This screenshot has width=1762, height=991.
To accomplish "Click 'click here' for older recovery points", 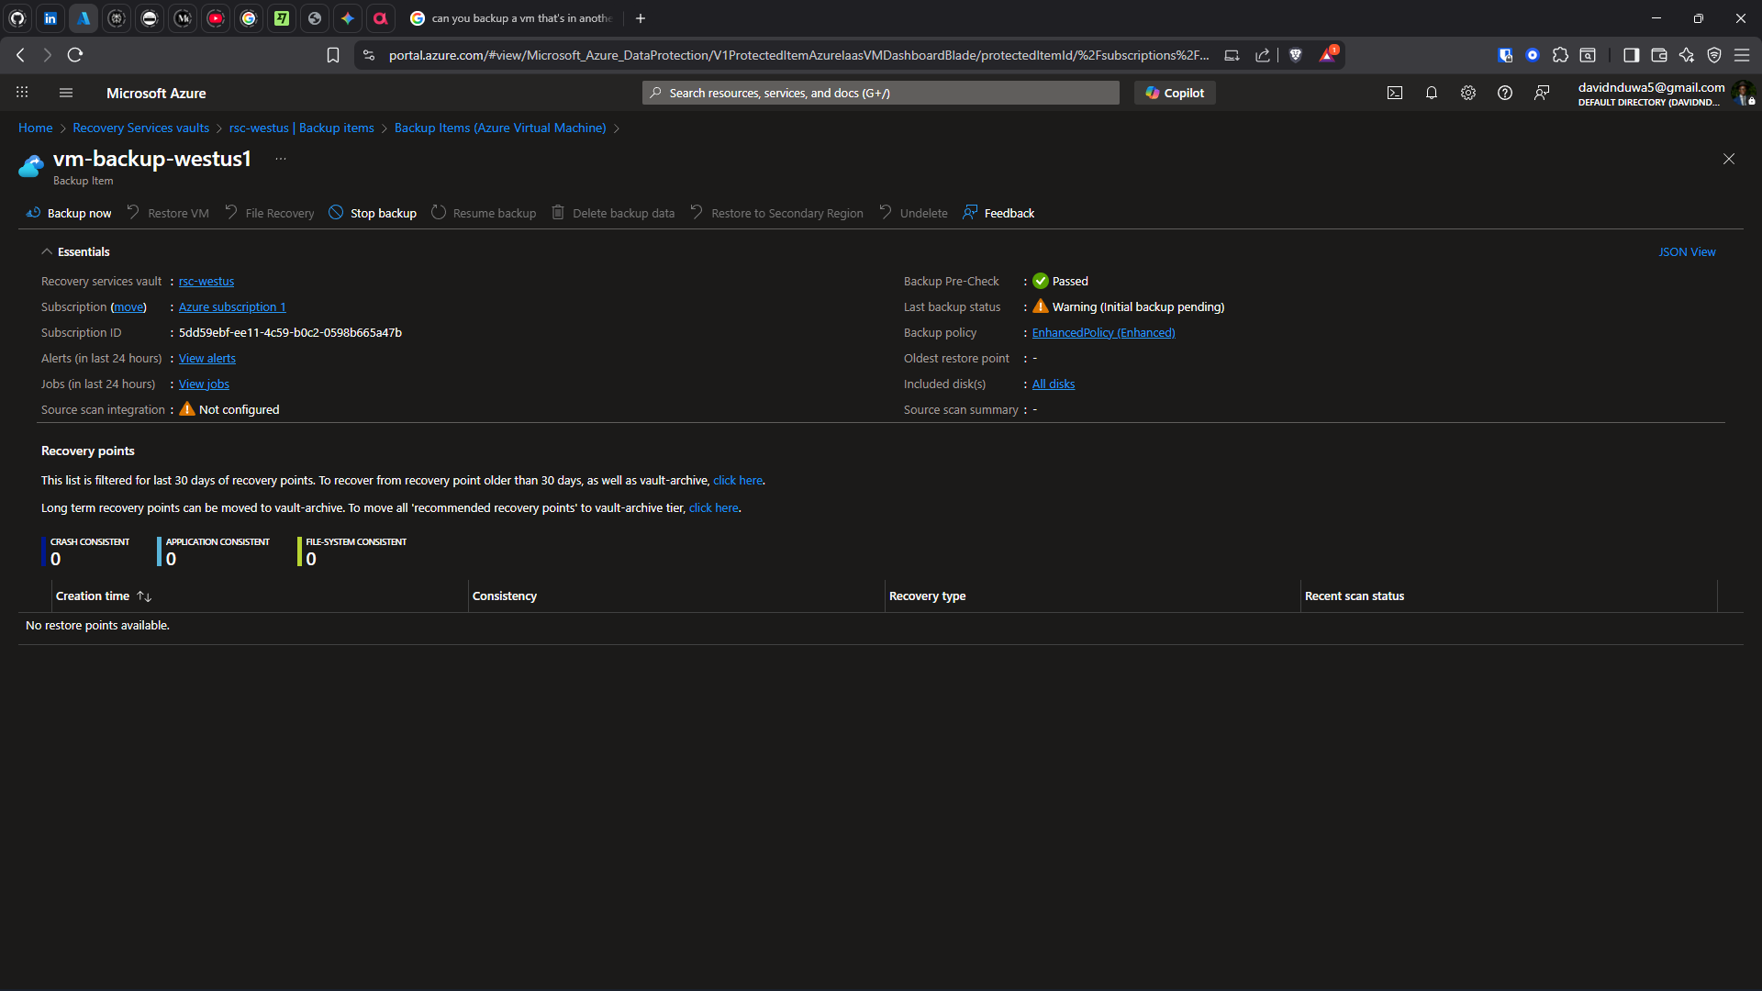I will click(x=738, y=480).
